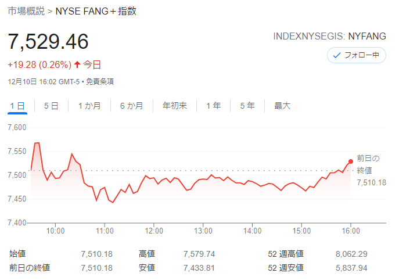Click the INDEXNYSEGIS: NYFANG ticker label

click(329, 37)
